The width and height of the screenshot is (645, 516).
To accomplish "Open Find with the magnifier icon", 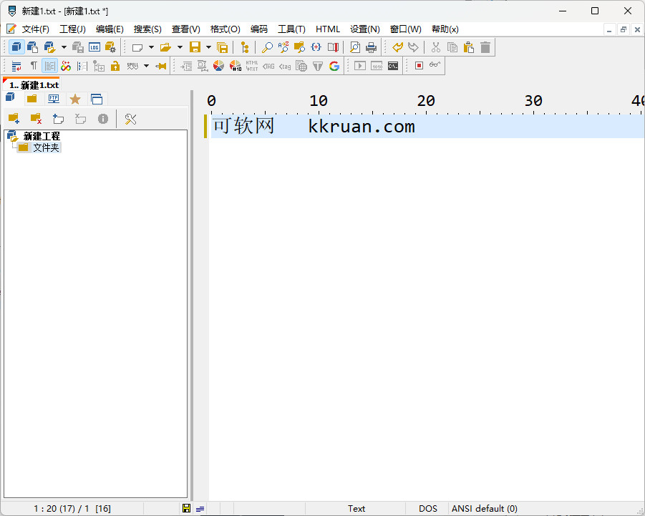I will 268,47.
